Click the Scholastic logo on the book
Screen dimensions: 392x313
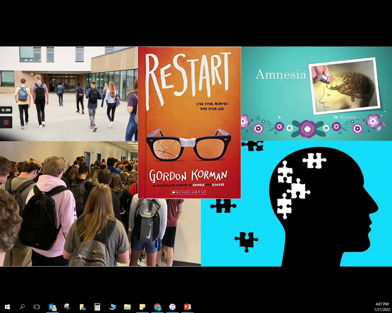pos(189,192)
